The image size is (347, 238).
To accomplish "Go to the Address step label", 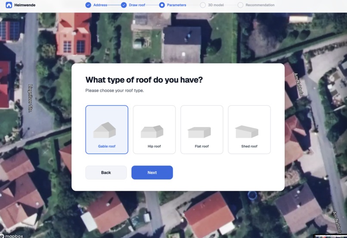I will coord(100,5).
